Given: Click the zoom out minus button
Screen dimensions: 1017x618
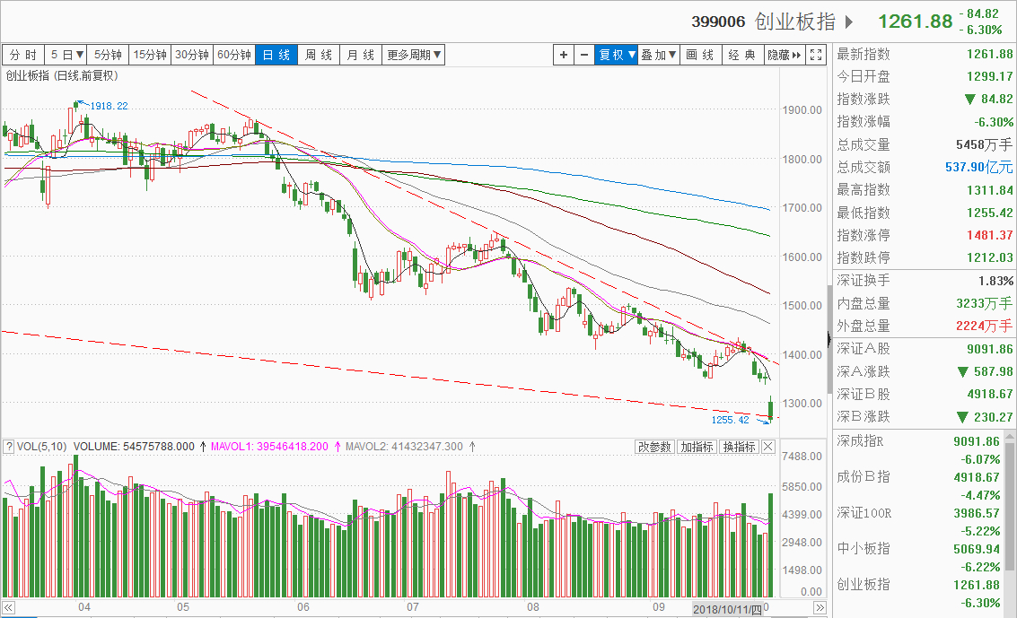Looking at the screenshot, I should 584,55.
